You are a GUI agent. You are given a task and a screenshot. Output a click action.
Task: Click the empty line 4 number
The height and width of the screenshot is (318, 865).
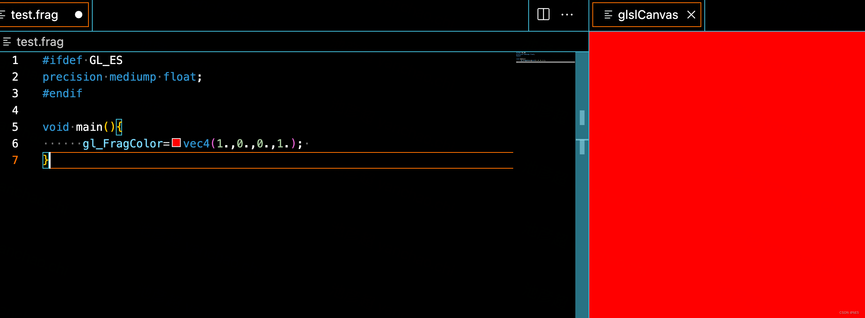15,110
